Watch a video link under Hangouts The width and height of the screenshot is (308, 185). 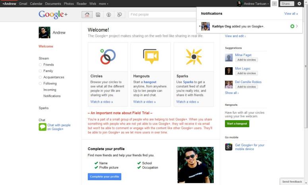[144, 102]
